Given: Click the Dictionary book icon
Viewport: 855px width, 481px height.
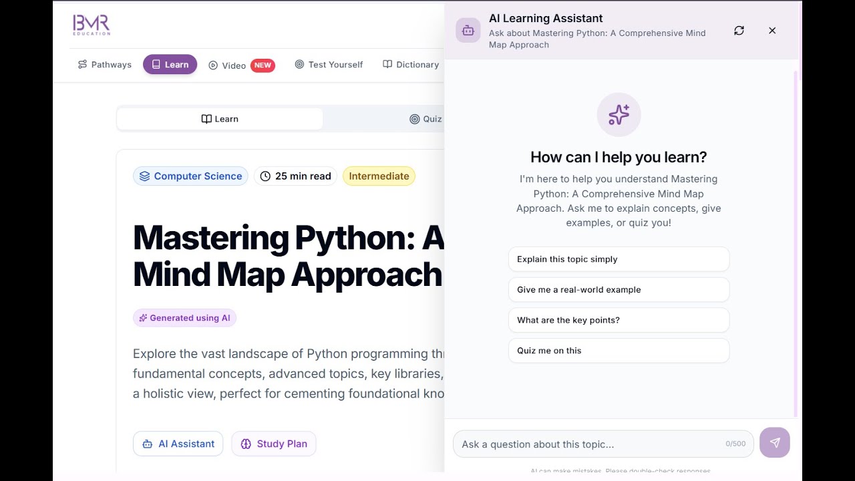Looking at the screenshot, I should click(x=387, y=65).
